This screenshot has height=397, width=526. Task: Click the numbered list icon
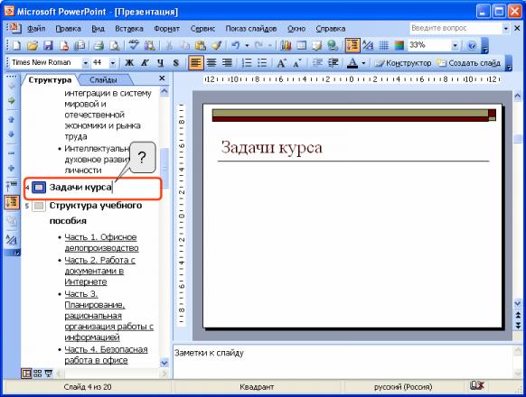point(247,62)
